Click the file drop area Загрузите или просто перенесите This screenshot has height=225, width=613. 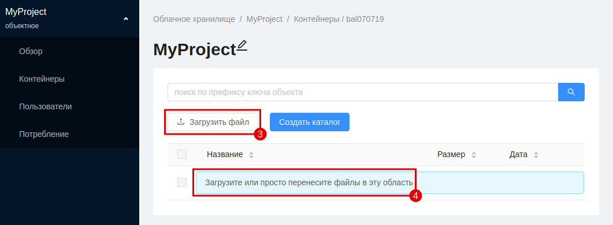tap(390, 182)
